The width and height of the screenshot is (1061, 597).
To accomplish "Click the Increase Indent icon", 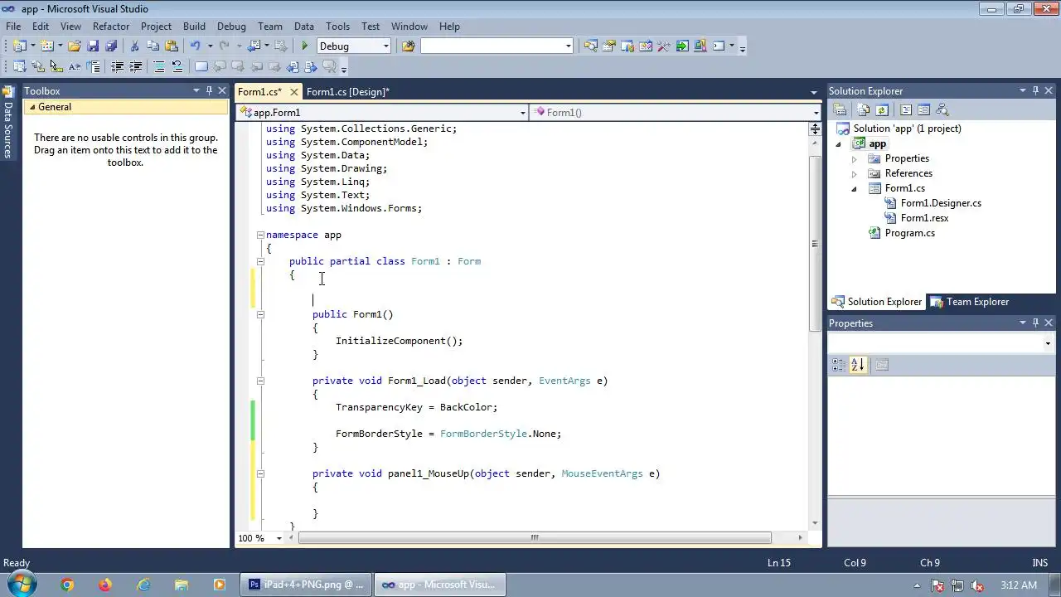I will tap(135, 66).
